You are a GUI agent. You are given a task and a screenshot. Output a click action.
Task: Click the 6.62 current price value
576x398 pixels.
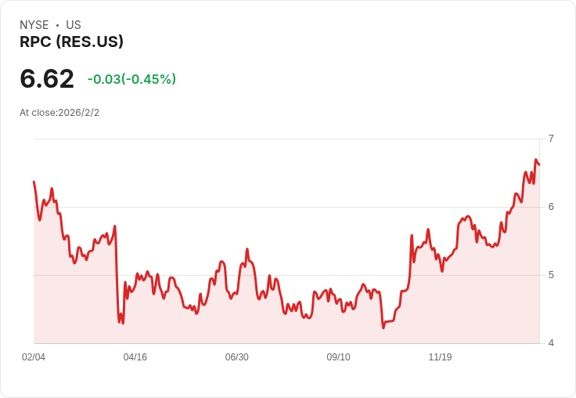click(47, 78)
